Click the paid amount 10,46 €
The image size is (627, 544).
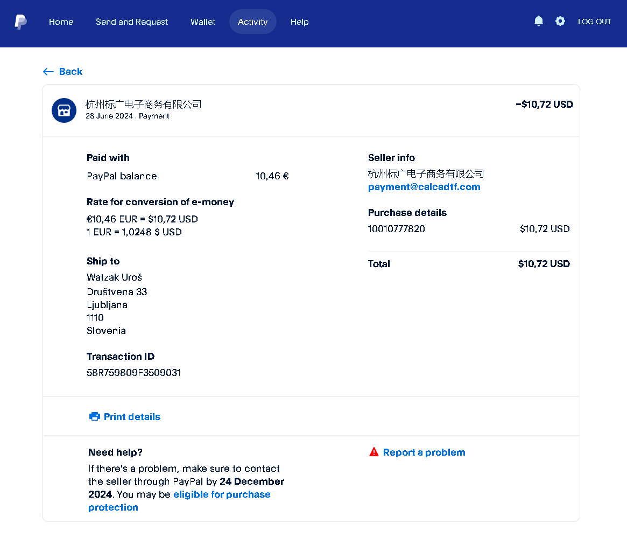pyautogui.click(x=272, y=176)
